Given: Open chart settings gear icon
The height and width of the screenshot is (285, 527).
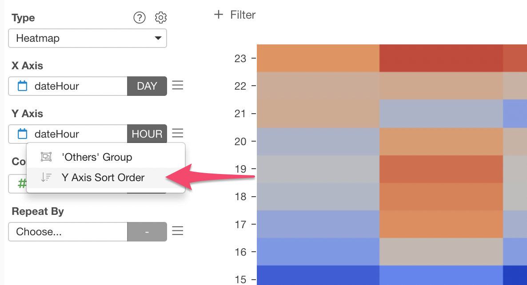Looking at the screenshot, I should point(160,18).
